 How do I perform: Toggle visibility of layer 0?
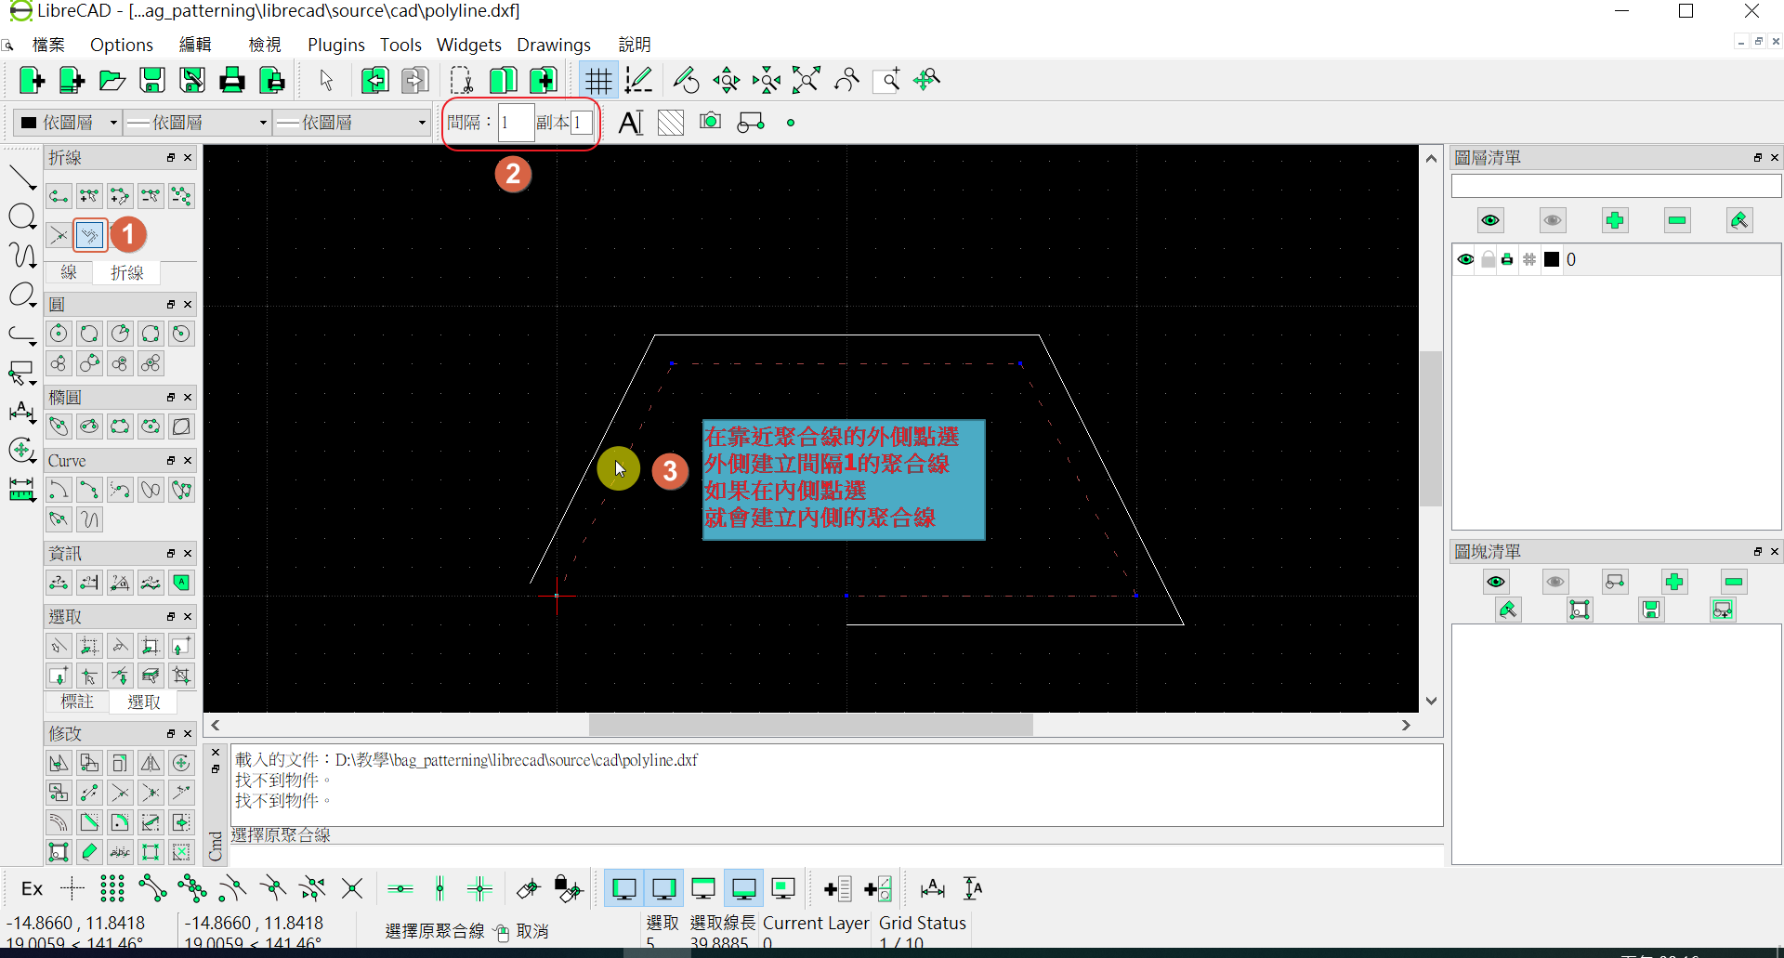[x=1465, y=259]
